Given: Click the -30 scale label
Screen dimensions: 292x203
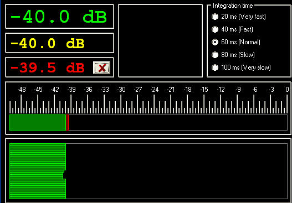Looking at the screenshot, I should point(121,90).
